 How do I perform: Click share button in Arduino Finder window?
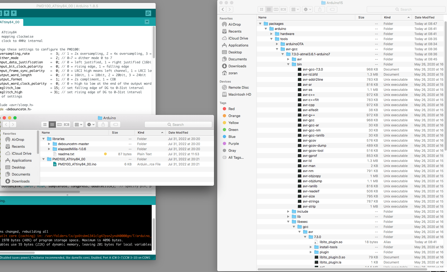(103, 125)
